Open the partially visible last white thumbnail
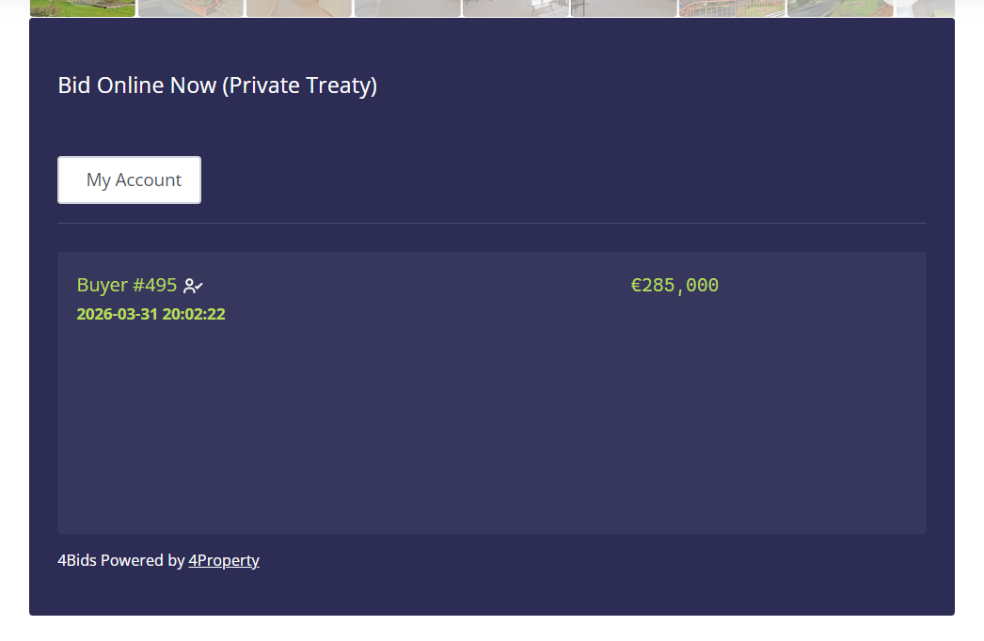The width and height of the screenshot is (984, 641). [926, 8]
